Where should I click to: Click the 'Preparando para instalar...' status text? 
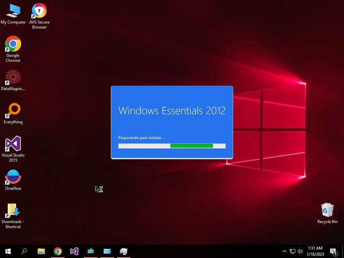tap(141, 138)
